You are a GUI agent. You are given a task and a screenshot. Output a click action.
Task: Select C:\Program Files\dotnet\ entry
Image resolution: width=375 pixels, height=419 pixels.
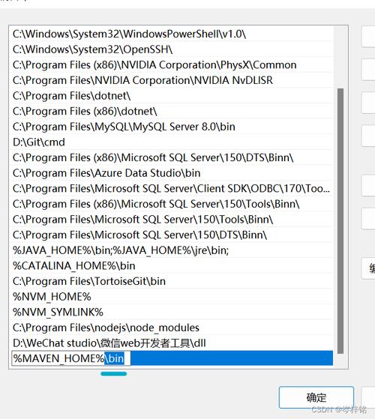coord(172,96)
